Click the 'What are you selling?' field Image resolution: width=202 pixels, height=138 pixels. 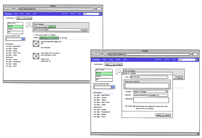pos(58,30)
